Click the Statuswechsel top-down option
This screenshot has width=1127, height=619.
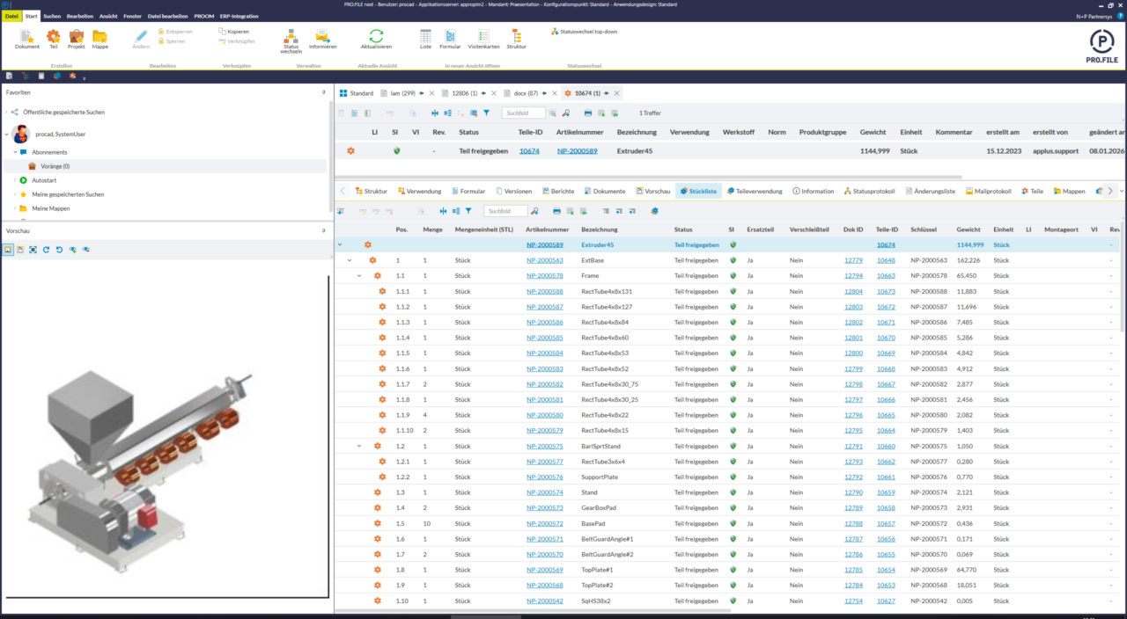584,32
